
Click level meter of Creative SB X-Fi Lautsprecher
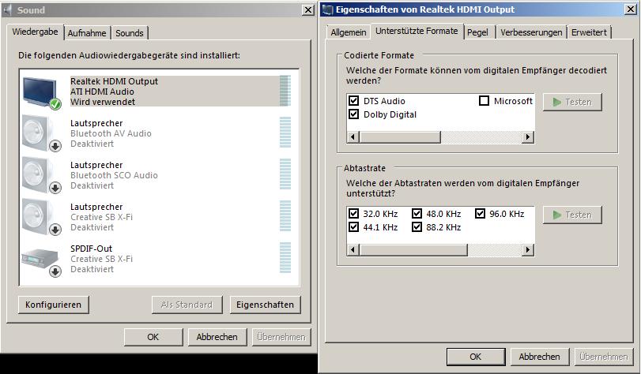[x=285, y=216]
